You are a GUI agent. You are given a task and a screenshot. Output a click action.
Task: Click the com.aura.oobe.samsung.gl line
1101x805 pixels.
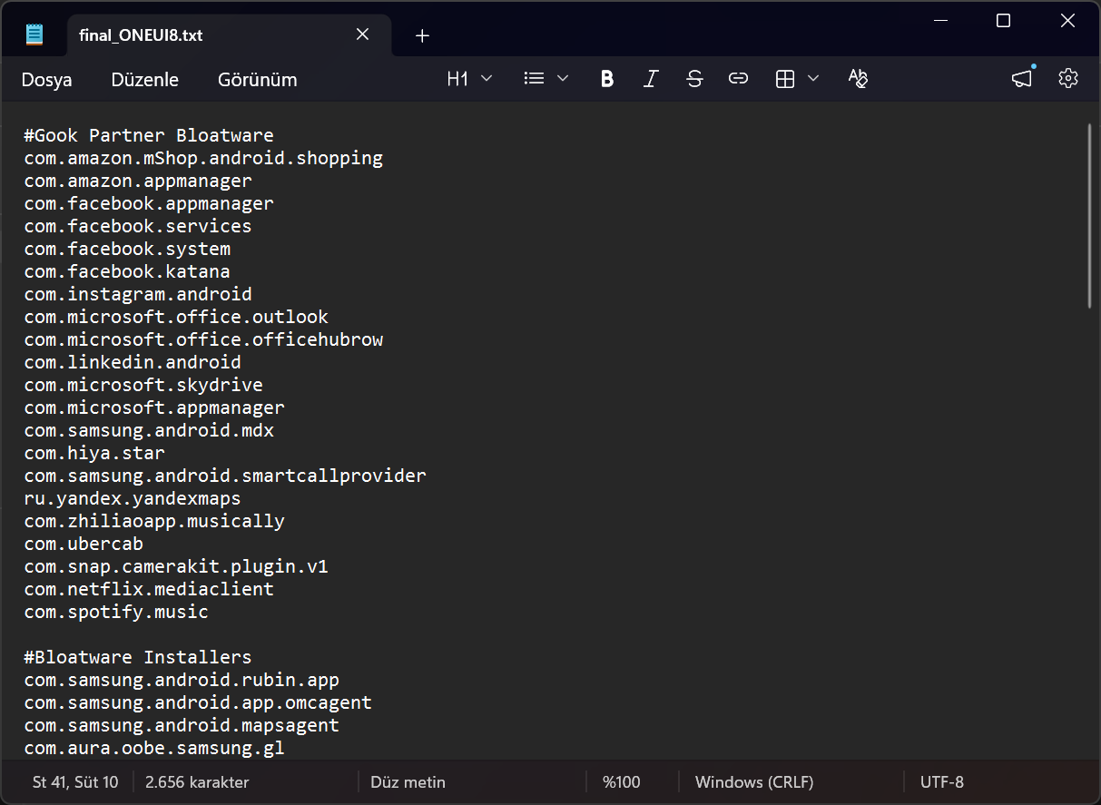154,748
